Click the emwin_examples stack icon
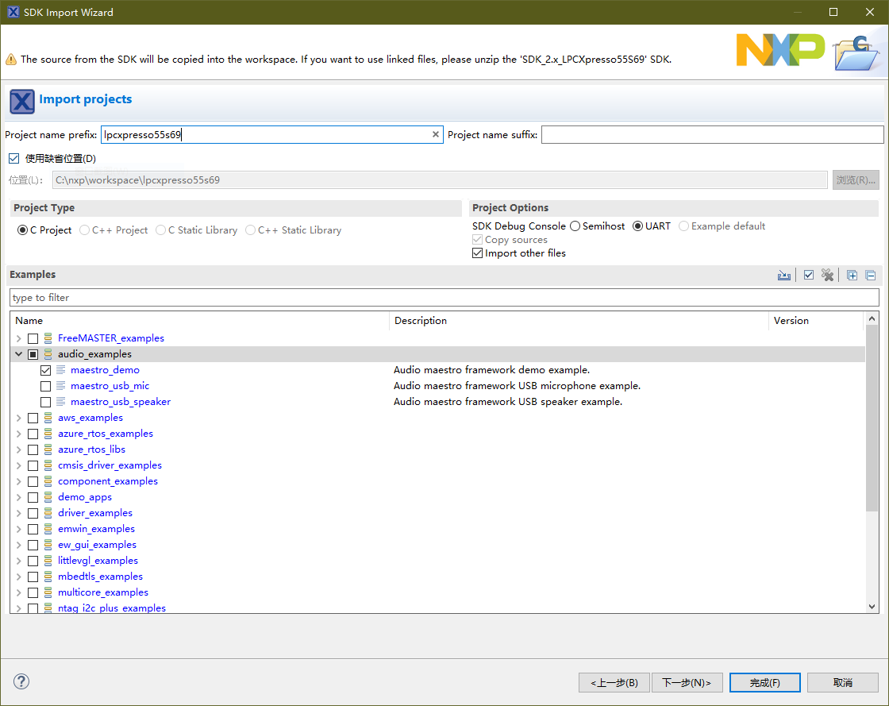This screenshot has height=706, width=889. tap(48, 529)
